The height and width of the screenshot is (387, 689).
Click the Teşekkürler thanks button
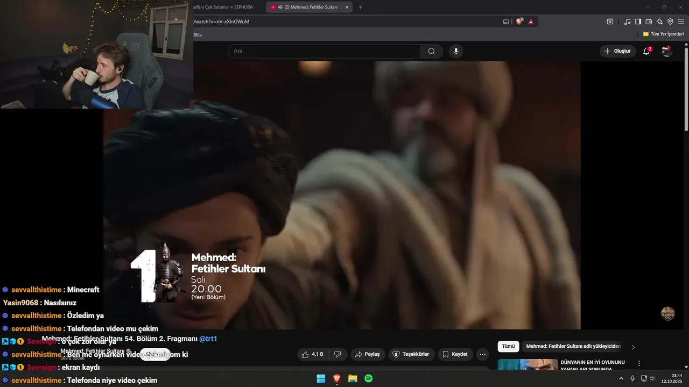pyautogui.click(x=411, y=354)
